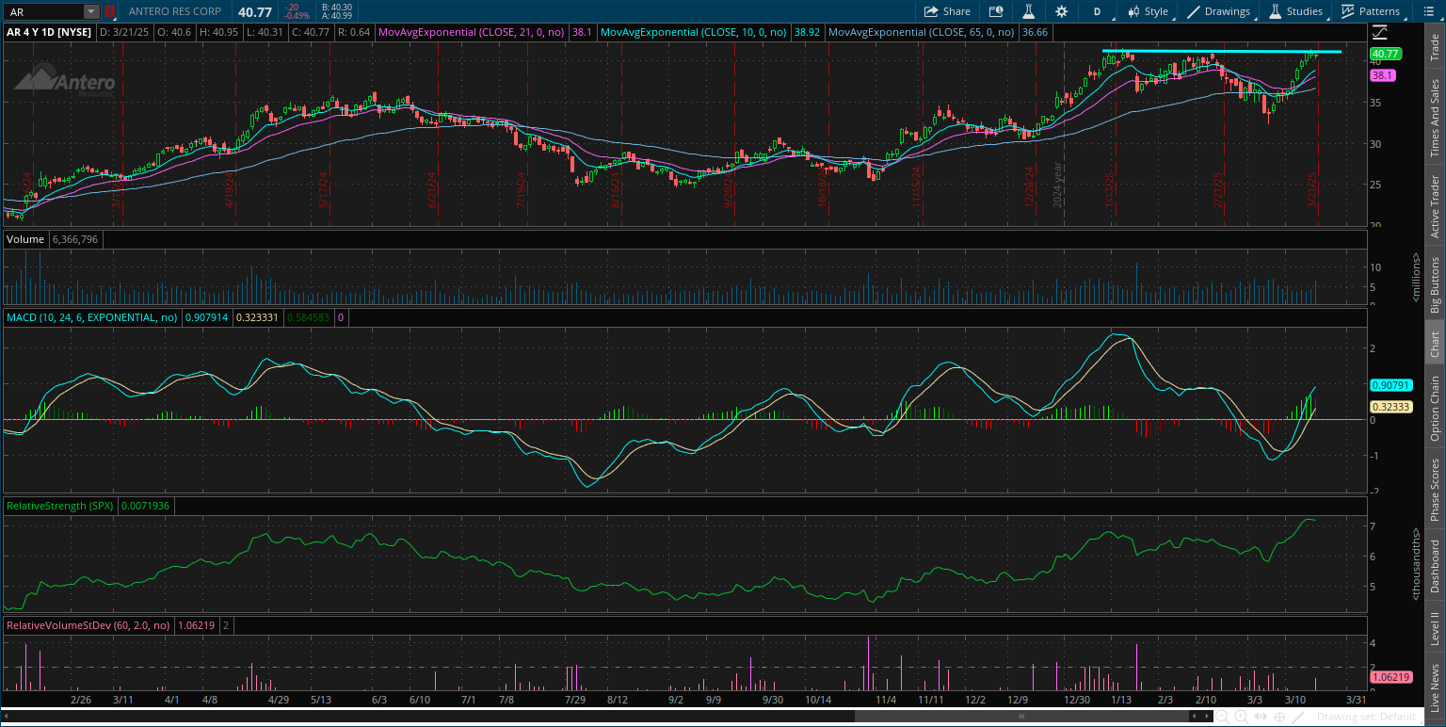Click the list menu icon at top right

click(x=1428, y=11)
